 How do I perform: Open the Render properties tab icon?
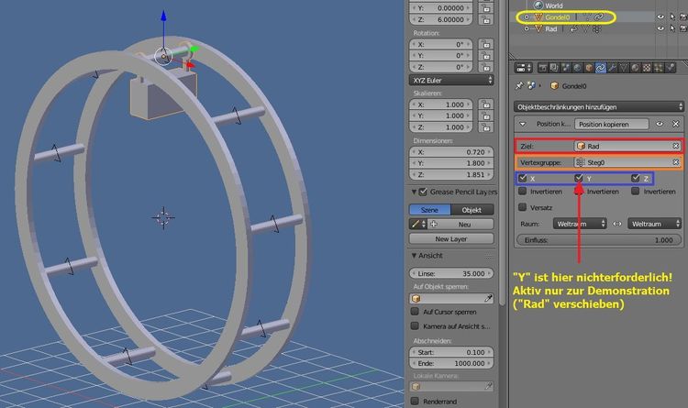point(543,68)
